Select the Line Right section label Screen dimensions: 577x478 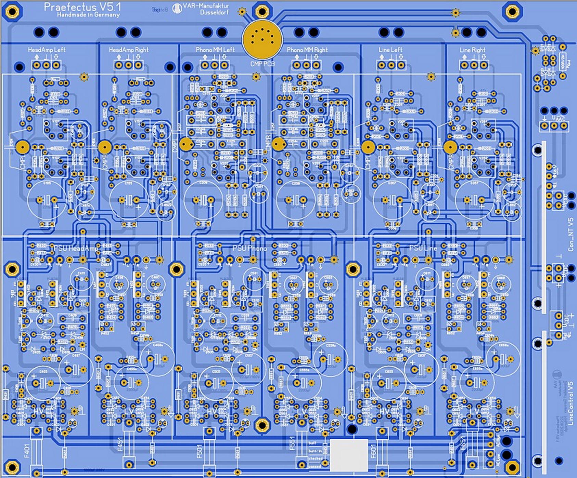click(472, 50)
